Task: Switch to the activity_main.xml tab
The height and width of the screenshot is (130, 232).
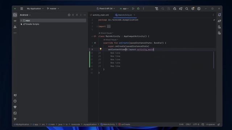Action: pos(99,15)
